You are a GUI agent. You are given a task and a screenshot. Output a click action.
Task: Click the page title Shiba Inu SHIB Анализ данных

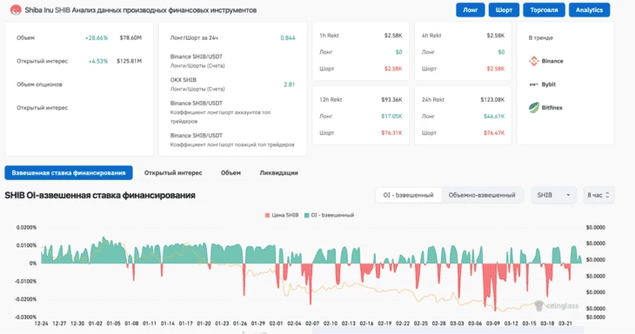coord(141,10)
